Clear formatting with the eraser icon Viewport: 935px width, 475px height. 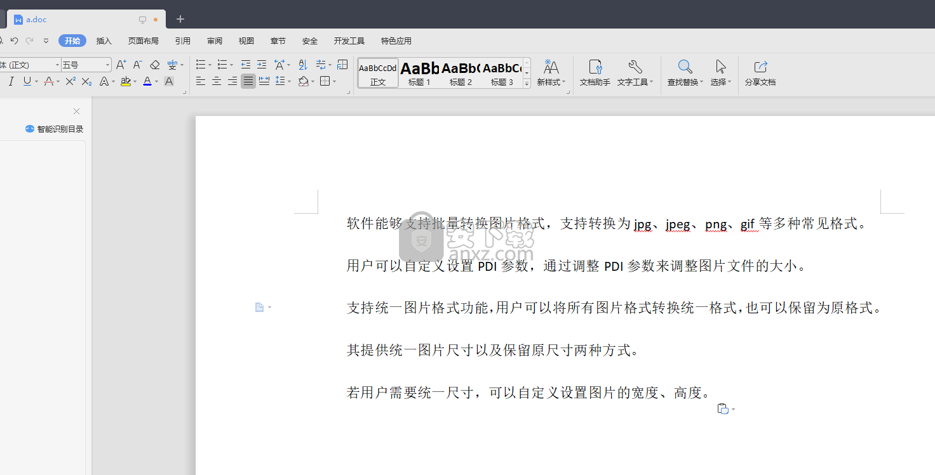(x=154, y=65)
